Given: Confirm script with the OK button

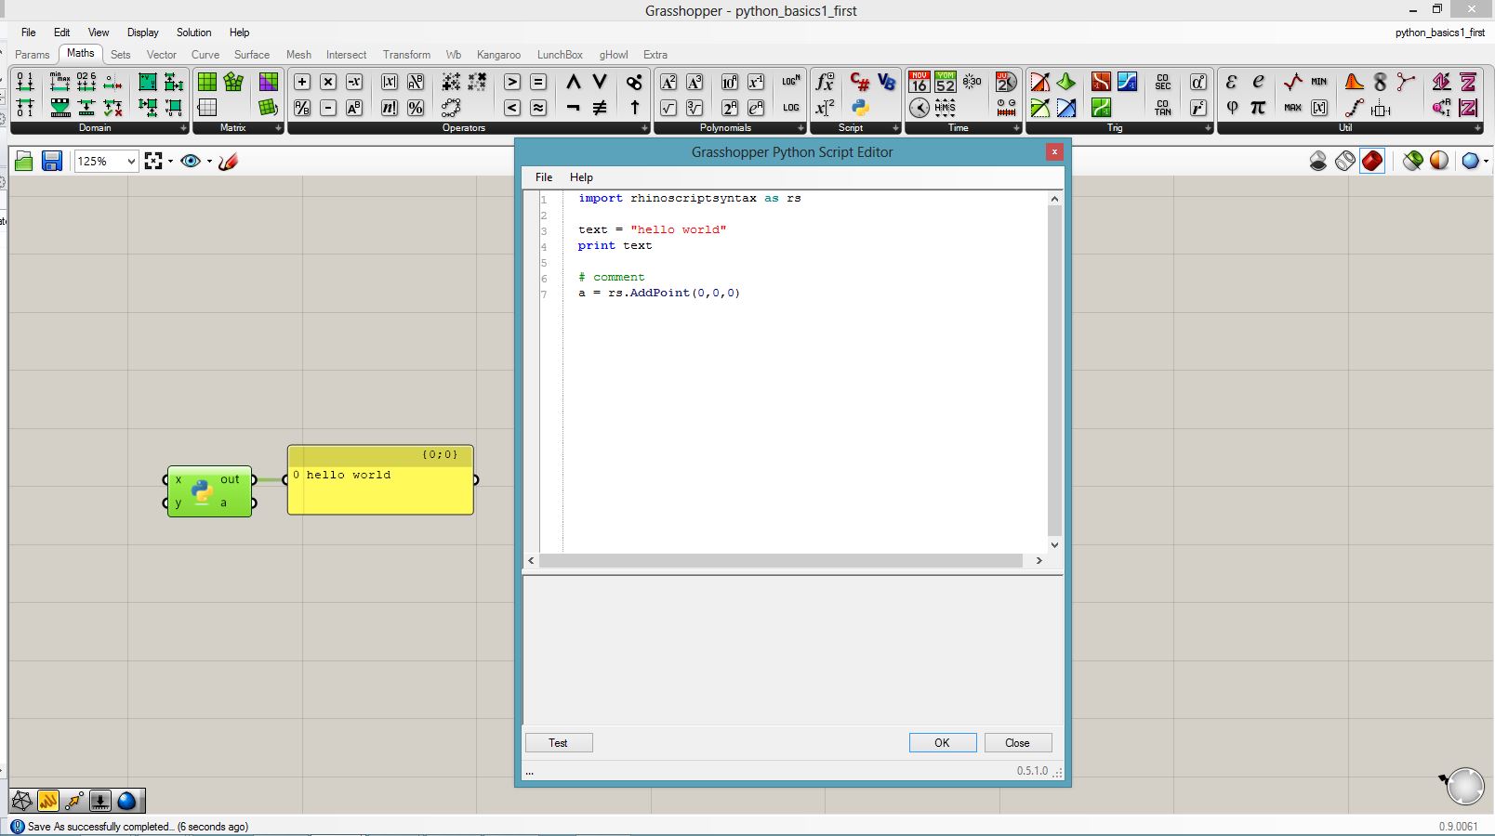Looking at the screenshot, I should (942, 743).
